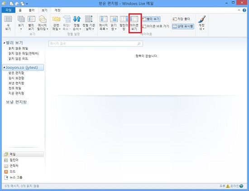
Task: Open the help question mark icon
Action: click(244, 10)
